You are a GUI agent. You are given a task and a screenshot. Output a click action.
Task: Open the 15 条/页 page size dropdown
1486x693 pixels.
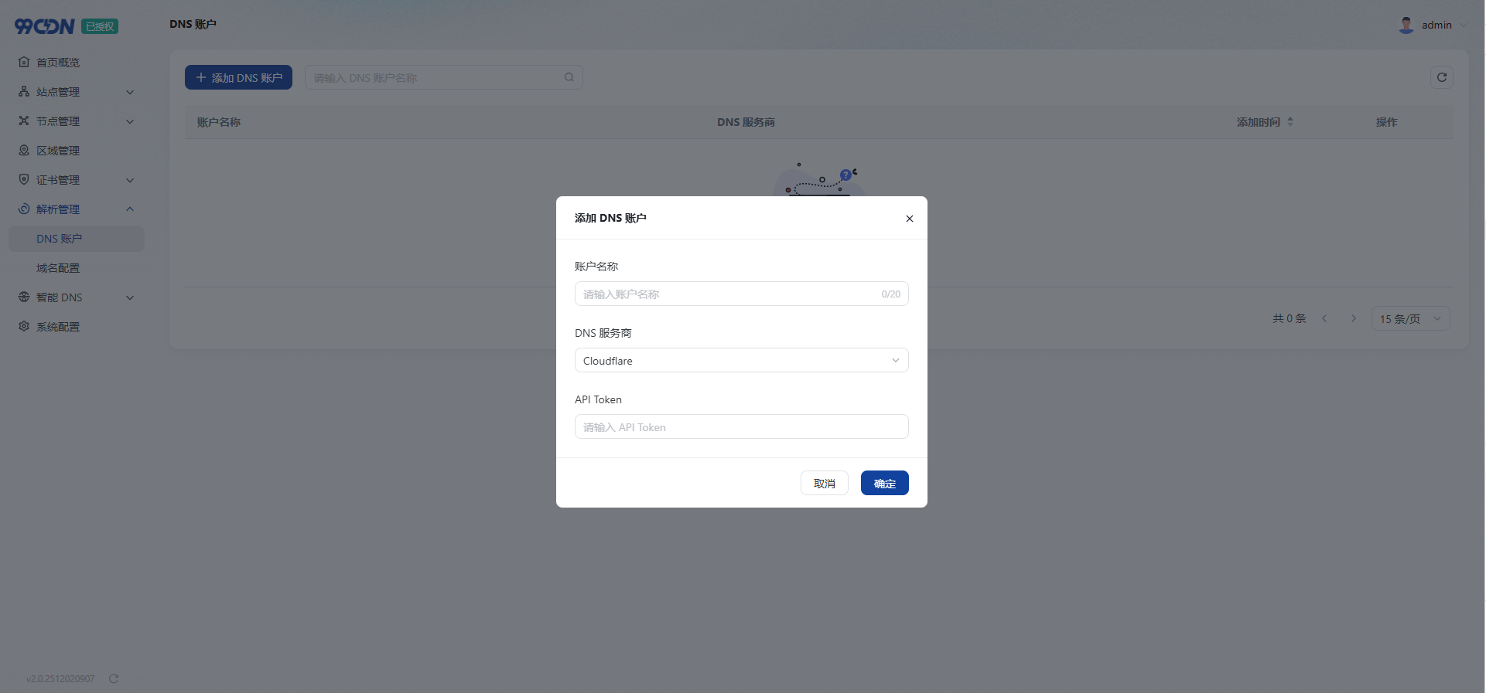click(x=1409, y=318)
